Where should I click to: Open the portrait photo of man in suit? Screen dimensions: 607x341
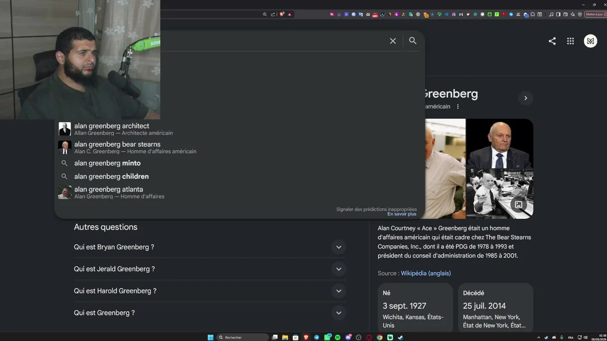point(500,144)
